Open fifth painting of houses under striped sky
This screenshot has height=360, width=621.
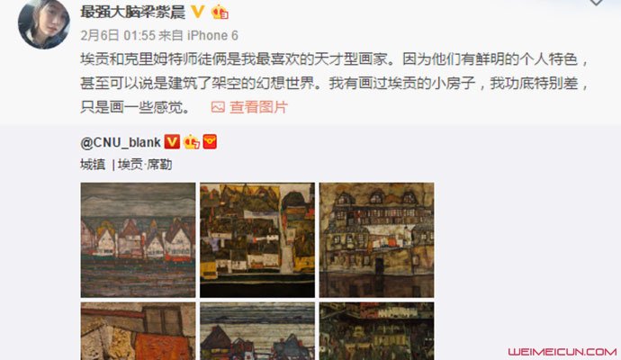(x=257, y=331)
